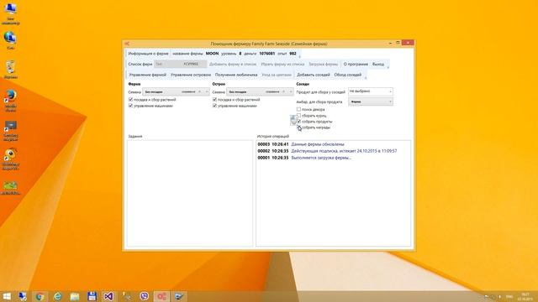The image size is (538, 302).
Task: Click the experience value '982'
Action: click(x=293, y=54)
